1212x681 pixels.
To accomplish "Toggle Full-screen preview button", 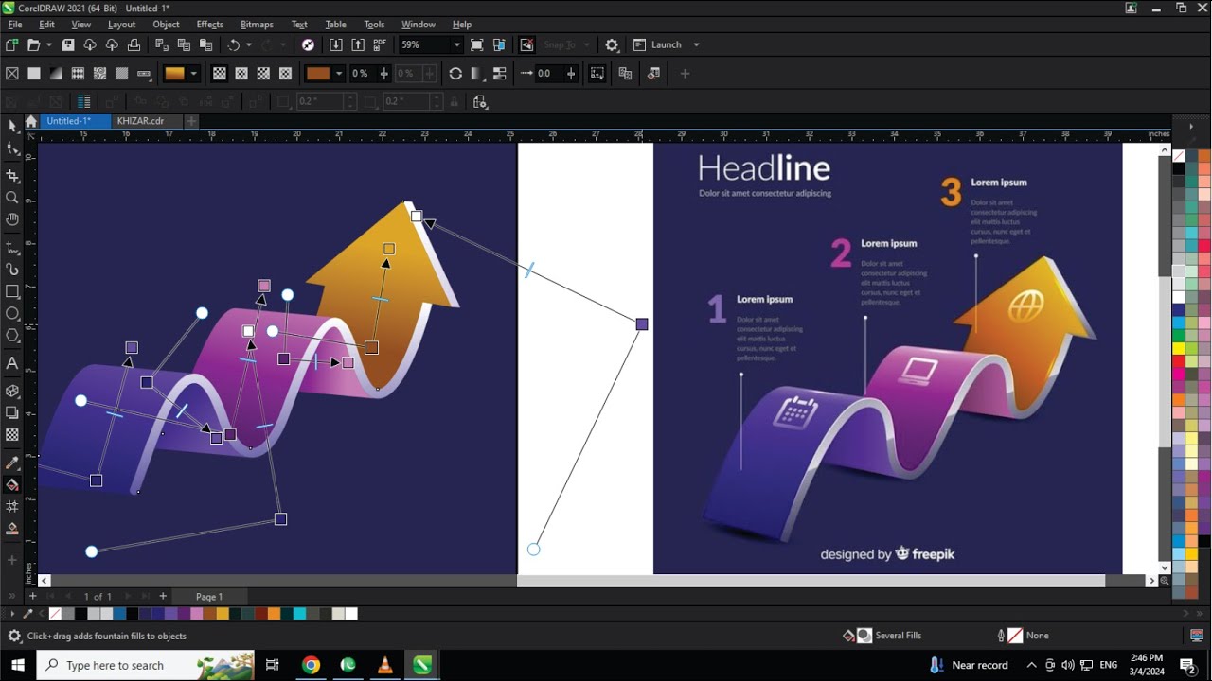I will [x=476, y=44].
